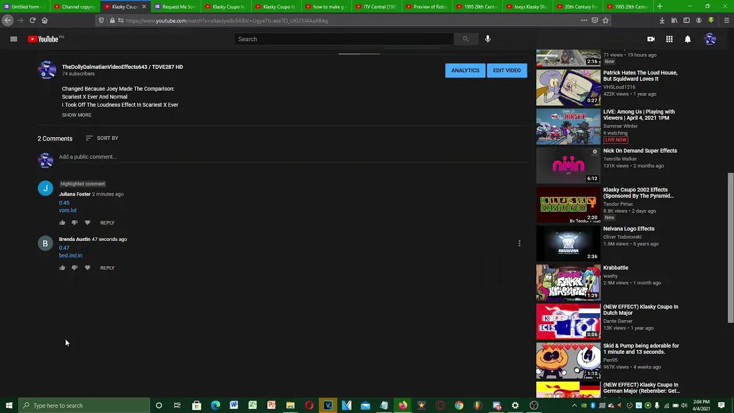Click Add a public comment field
The width and height of the screenshot is (734, 413).
[x=292, y=157]
